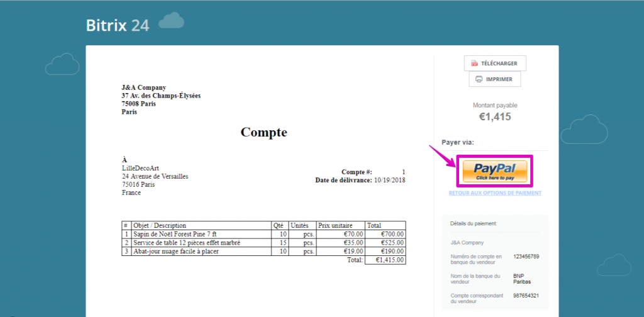Click J&A Company in payment details
The width and height of the screenshot is (644, 317).
pyautogui.click(x=467, y=243)
